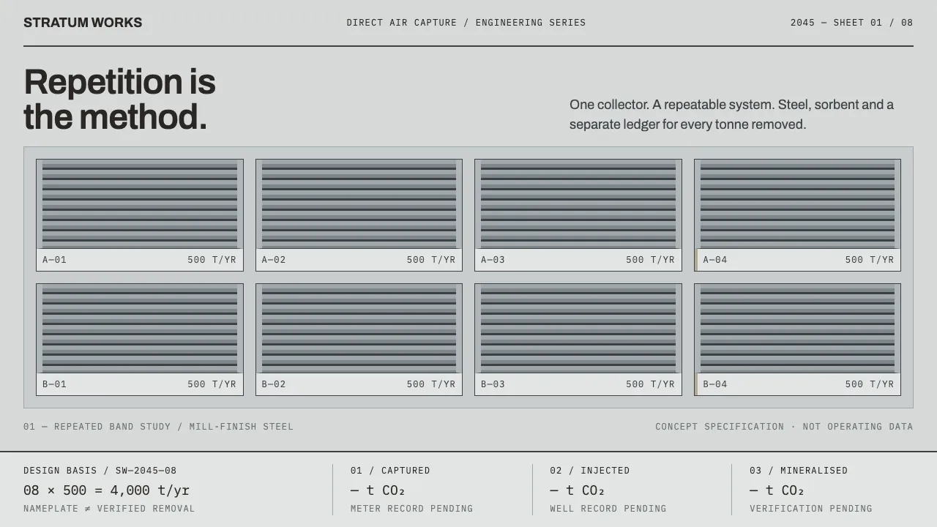Click the "01 — REPEATED BAND STUDY" caption
Screen dimensions: 937x527
158,427
